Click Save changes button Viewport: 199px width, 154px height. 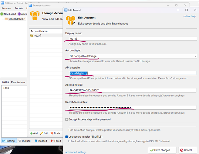162,150
